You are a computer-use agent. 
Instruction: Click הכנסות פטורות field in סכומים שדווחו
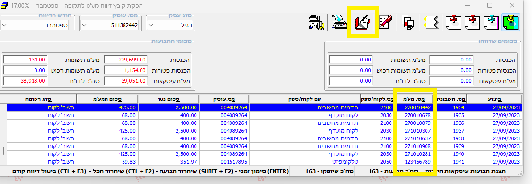452,70
